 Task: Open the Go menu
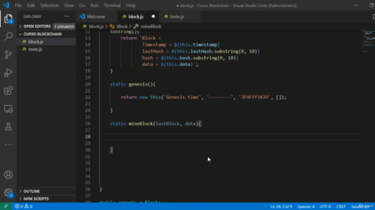click(82, 5)
